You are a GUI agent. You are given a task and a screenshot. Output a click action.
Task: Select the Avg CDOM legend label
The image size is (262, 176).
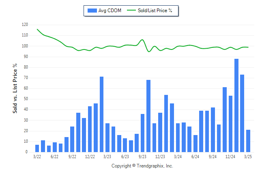coord(110,11)
